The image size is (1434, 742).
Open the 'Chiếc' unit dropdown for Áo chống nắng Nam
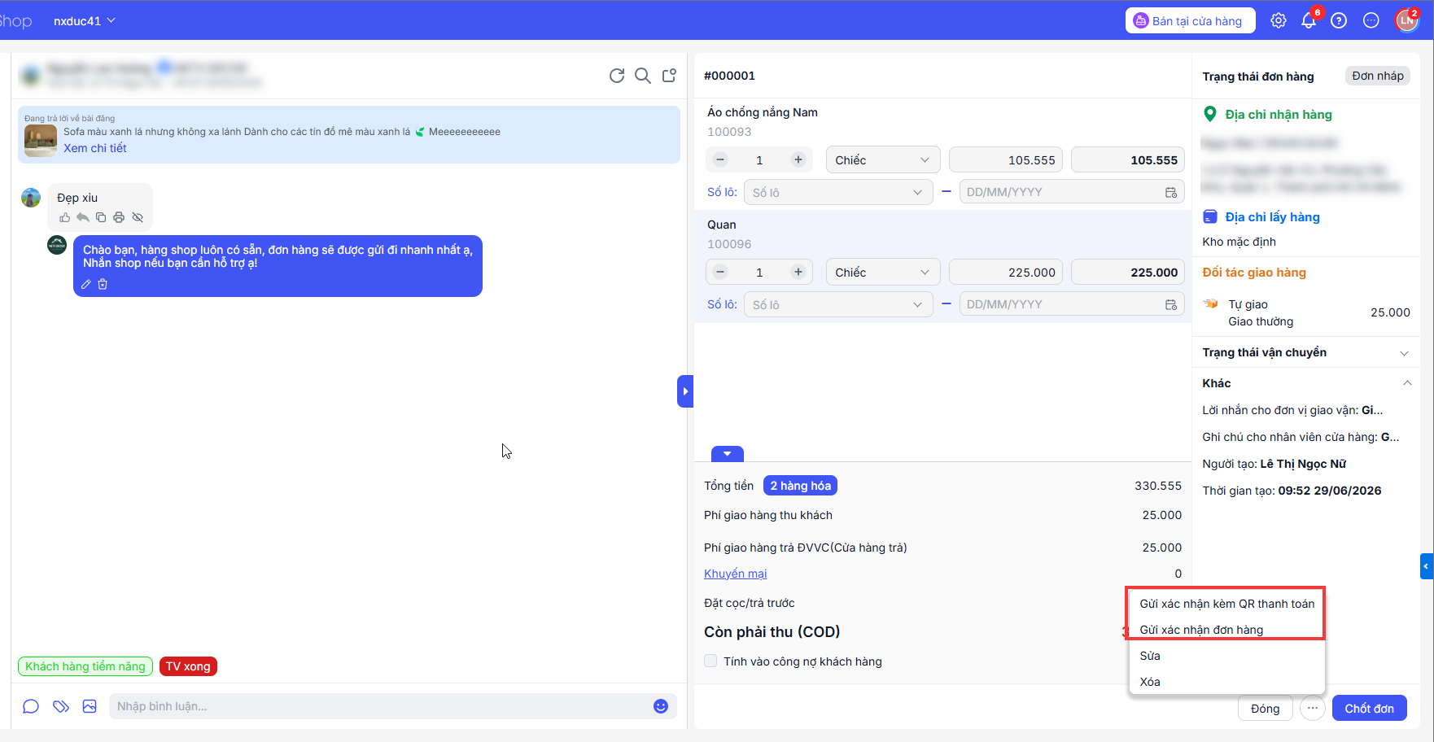882,160
